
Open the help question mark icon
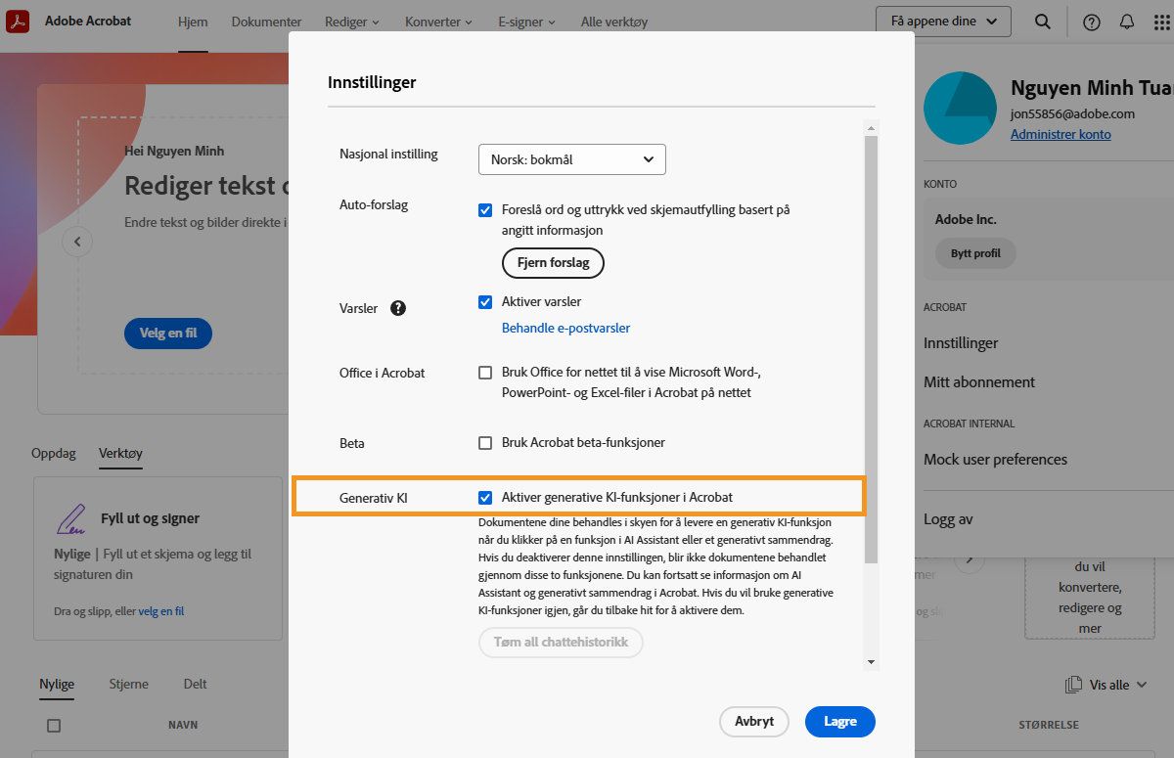click(1092, 22)
